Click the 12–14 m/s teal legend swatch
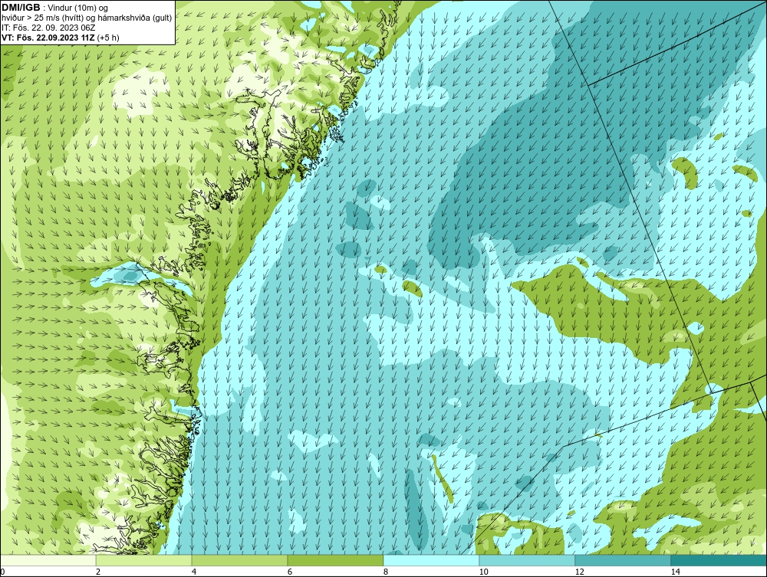Screen dimensions: 767x577 tap(623, 560)
